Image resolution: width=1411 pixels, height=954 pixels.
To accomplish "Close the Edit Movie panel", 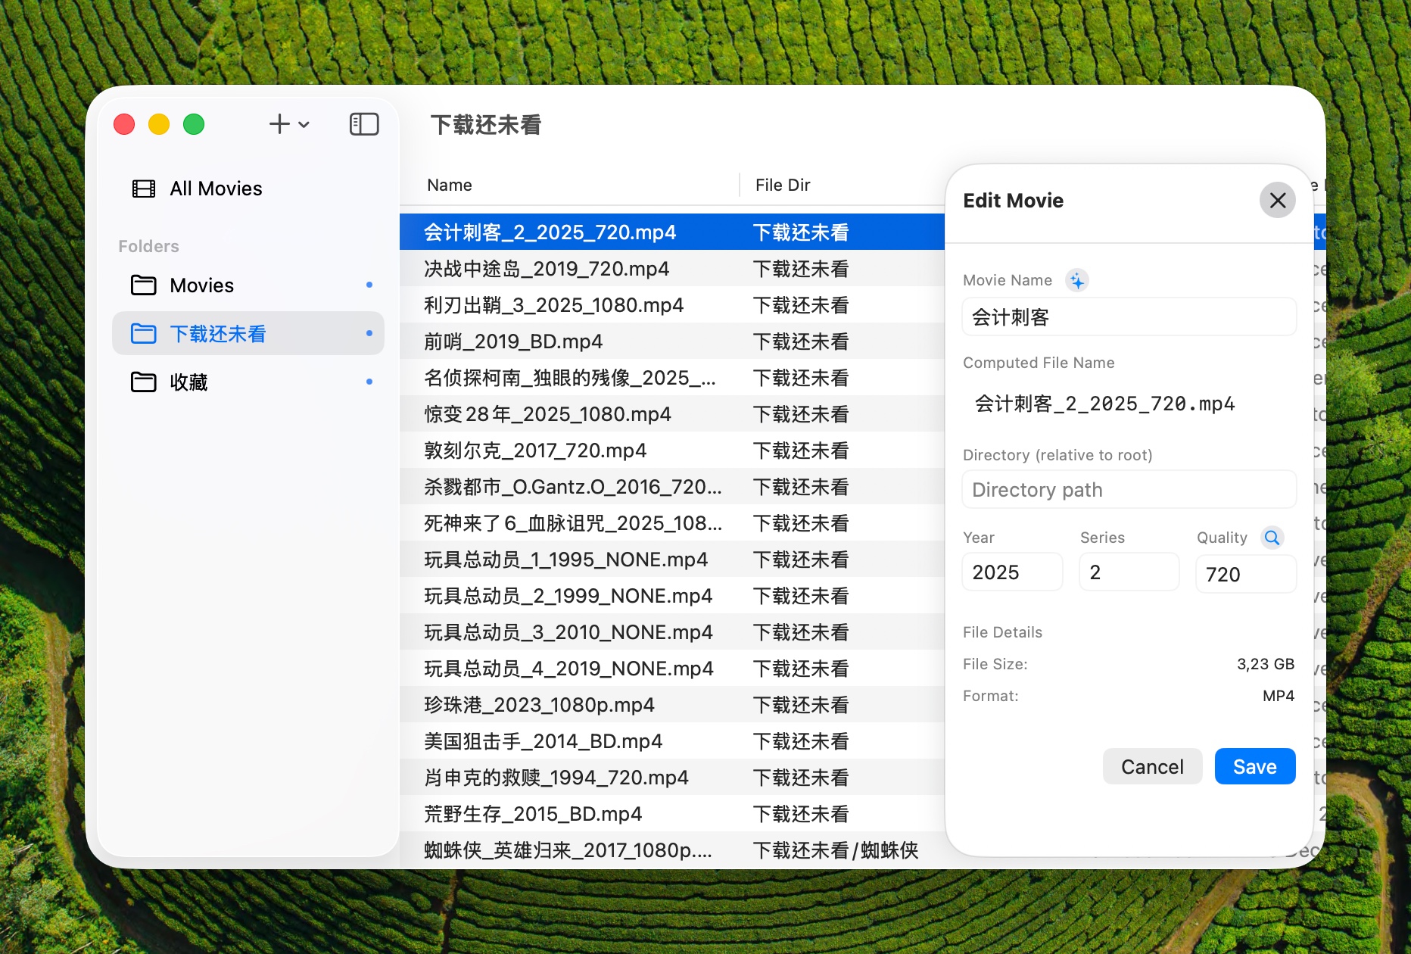I will 1277,201.
